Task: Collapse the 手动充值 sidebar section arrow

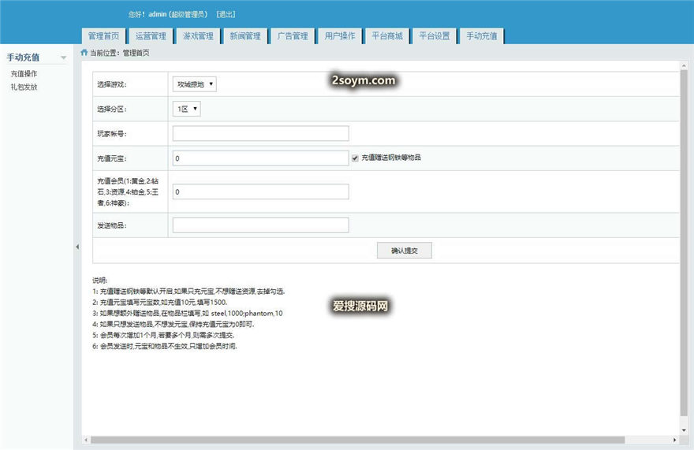Action: click(x=63, y=58)
